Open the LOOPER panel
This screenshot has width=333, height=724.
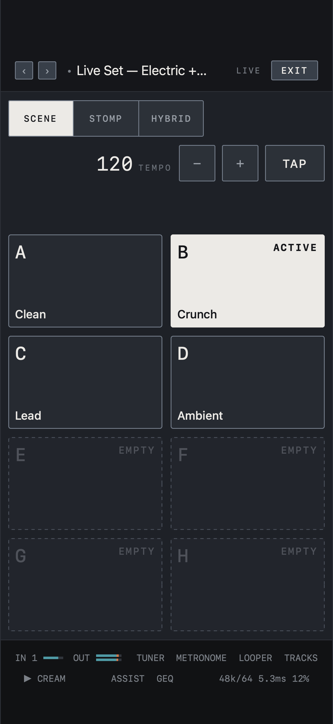tap(255, 658)
